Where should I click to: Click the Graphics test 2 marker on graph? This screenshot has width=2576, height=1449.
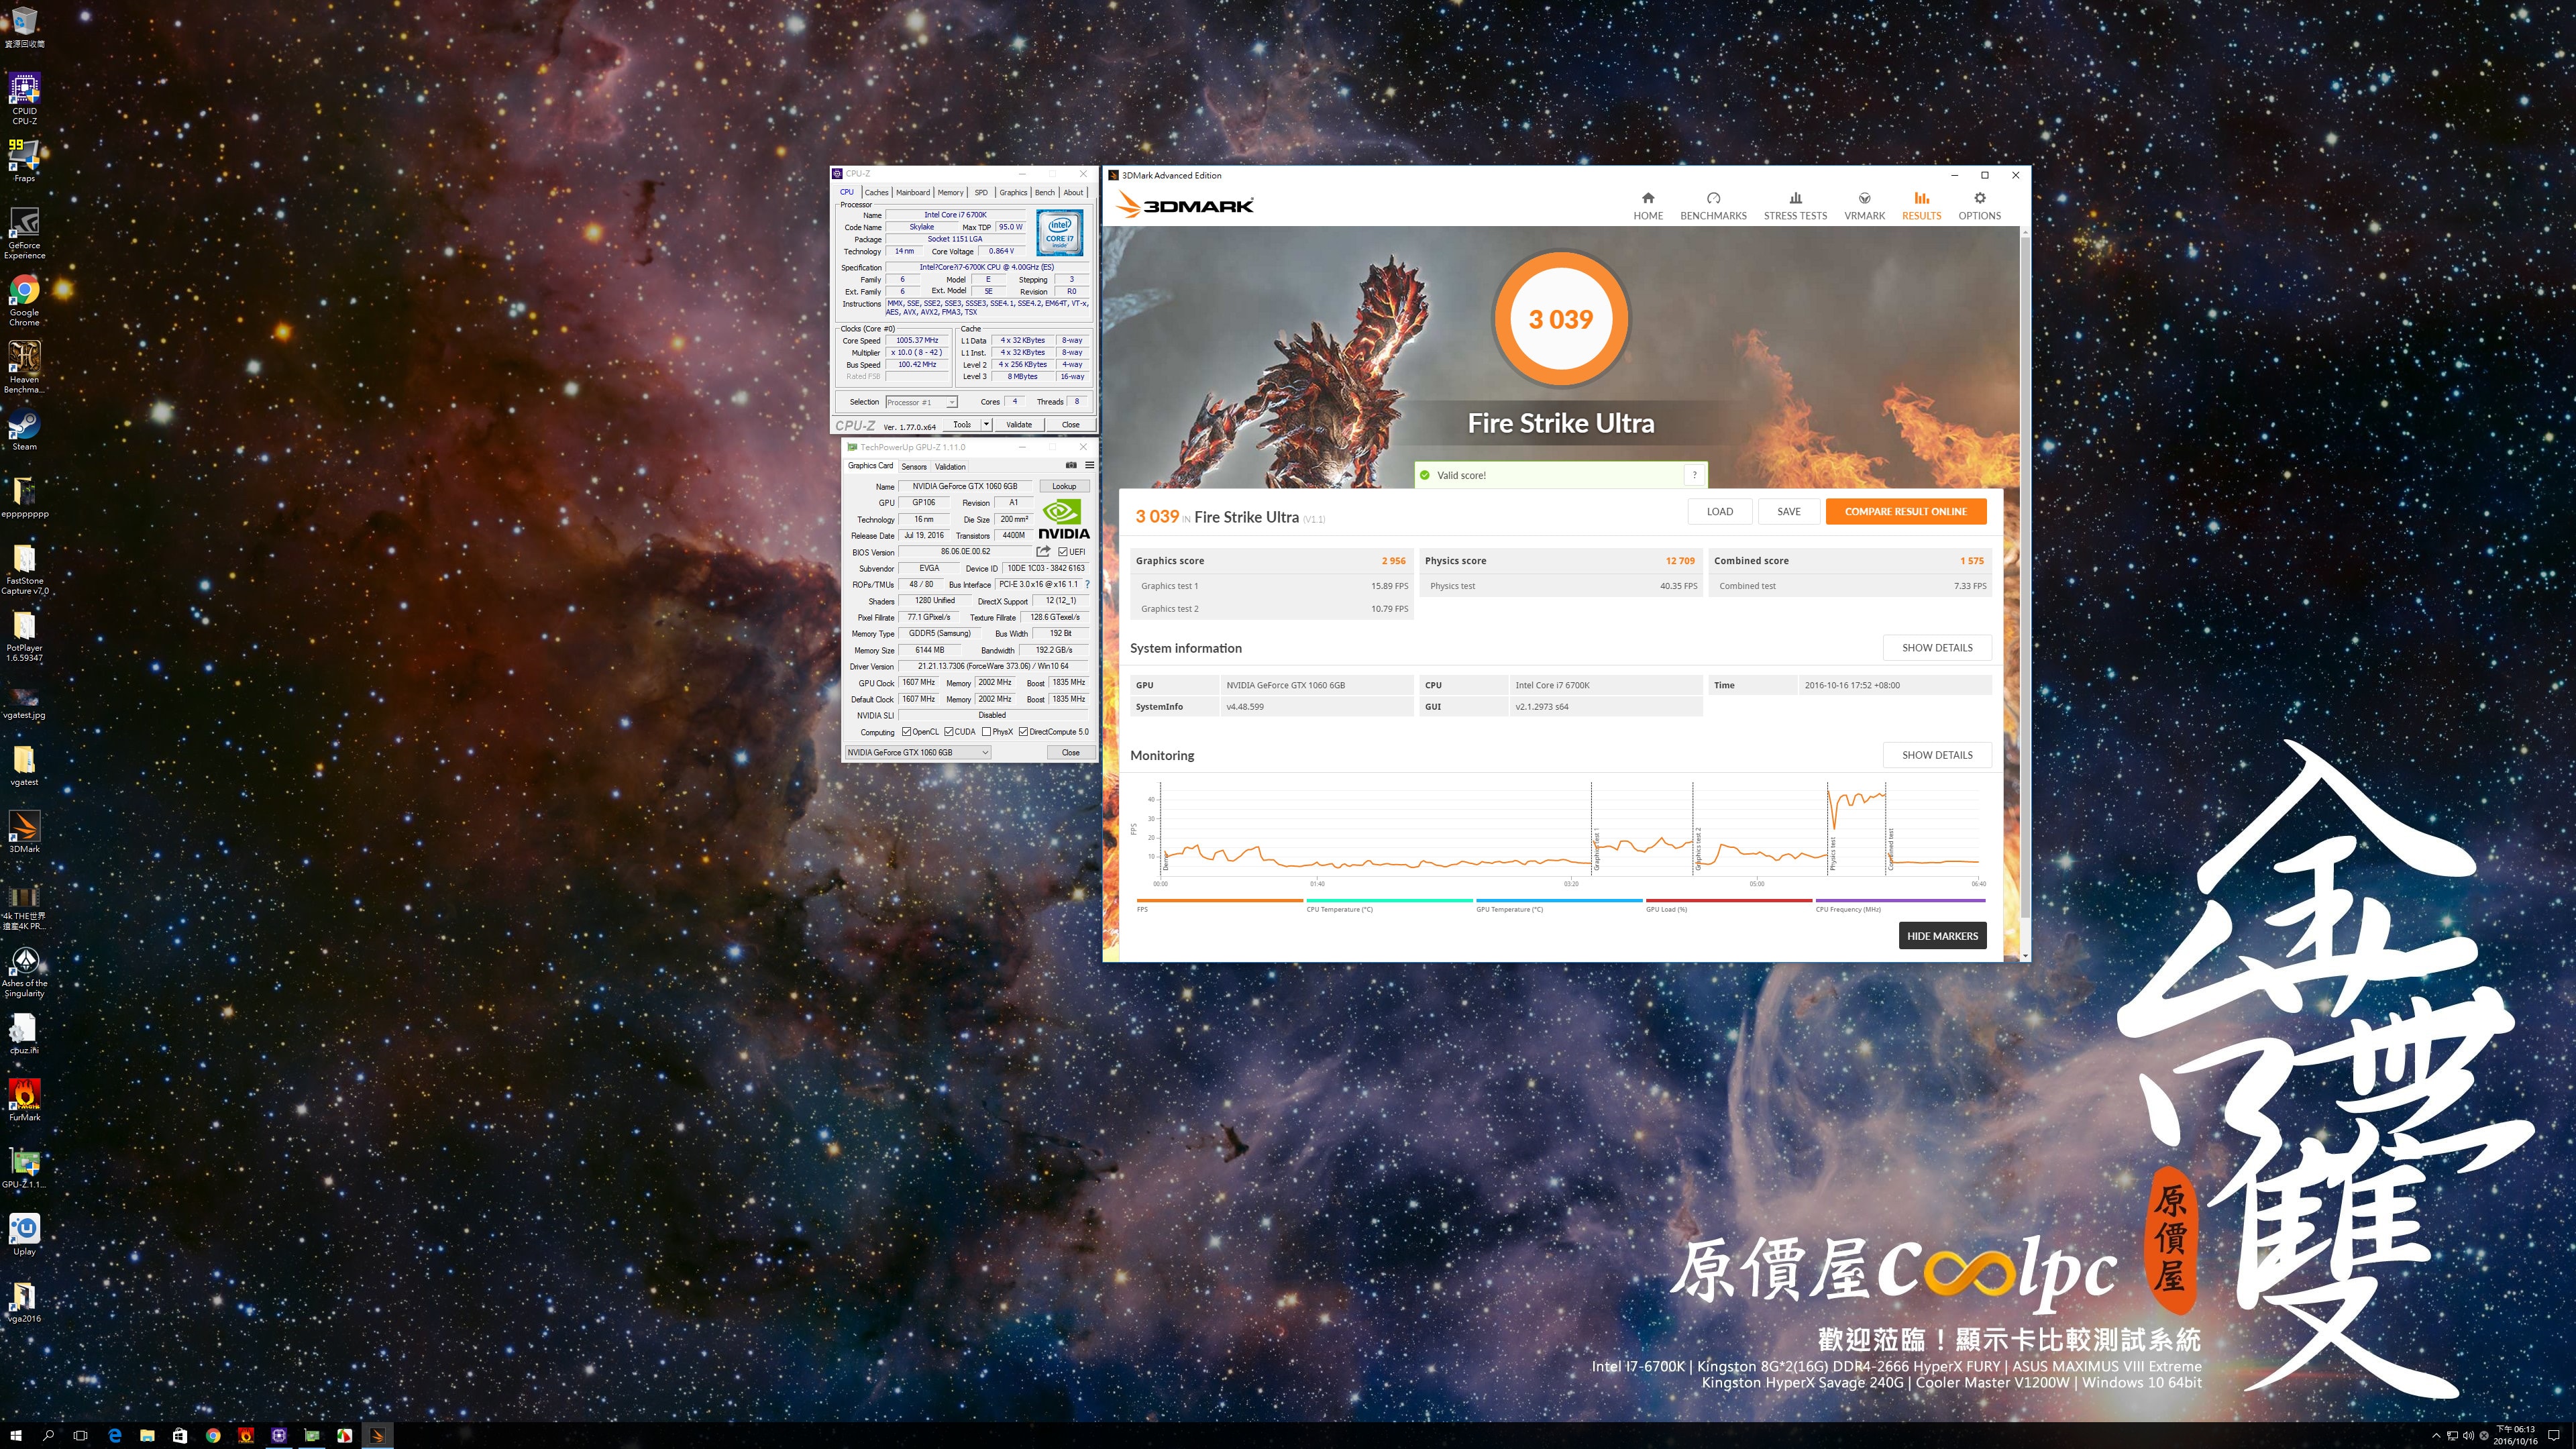(1698, 848)
